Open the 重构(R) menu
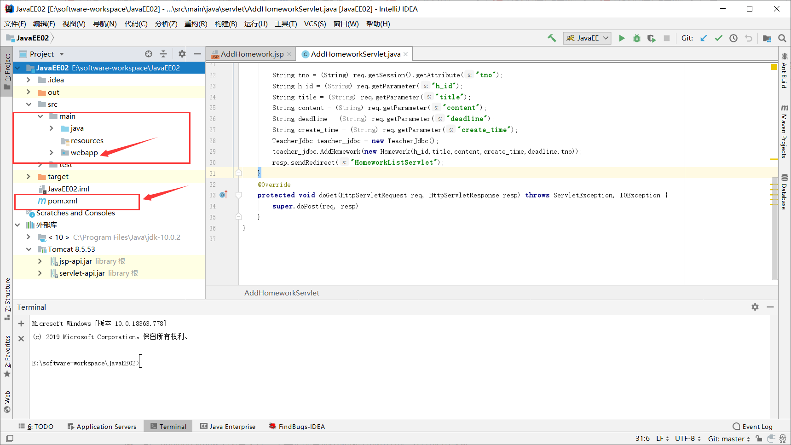This screenshot has height=445, width=791. [196, 23]
